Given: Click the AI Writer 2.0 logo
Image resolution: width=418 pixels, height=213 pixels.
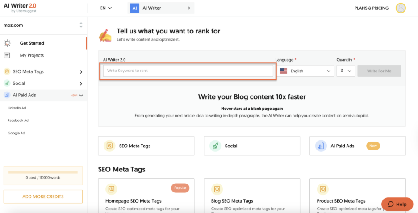Looking at the screenshot, I should (x=20, y=8).
